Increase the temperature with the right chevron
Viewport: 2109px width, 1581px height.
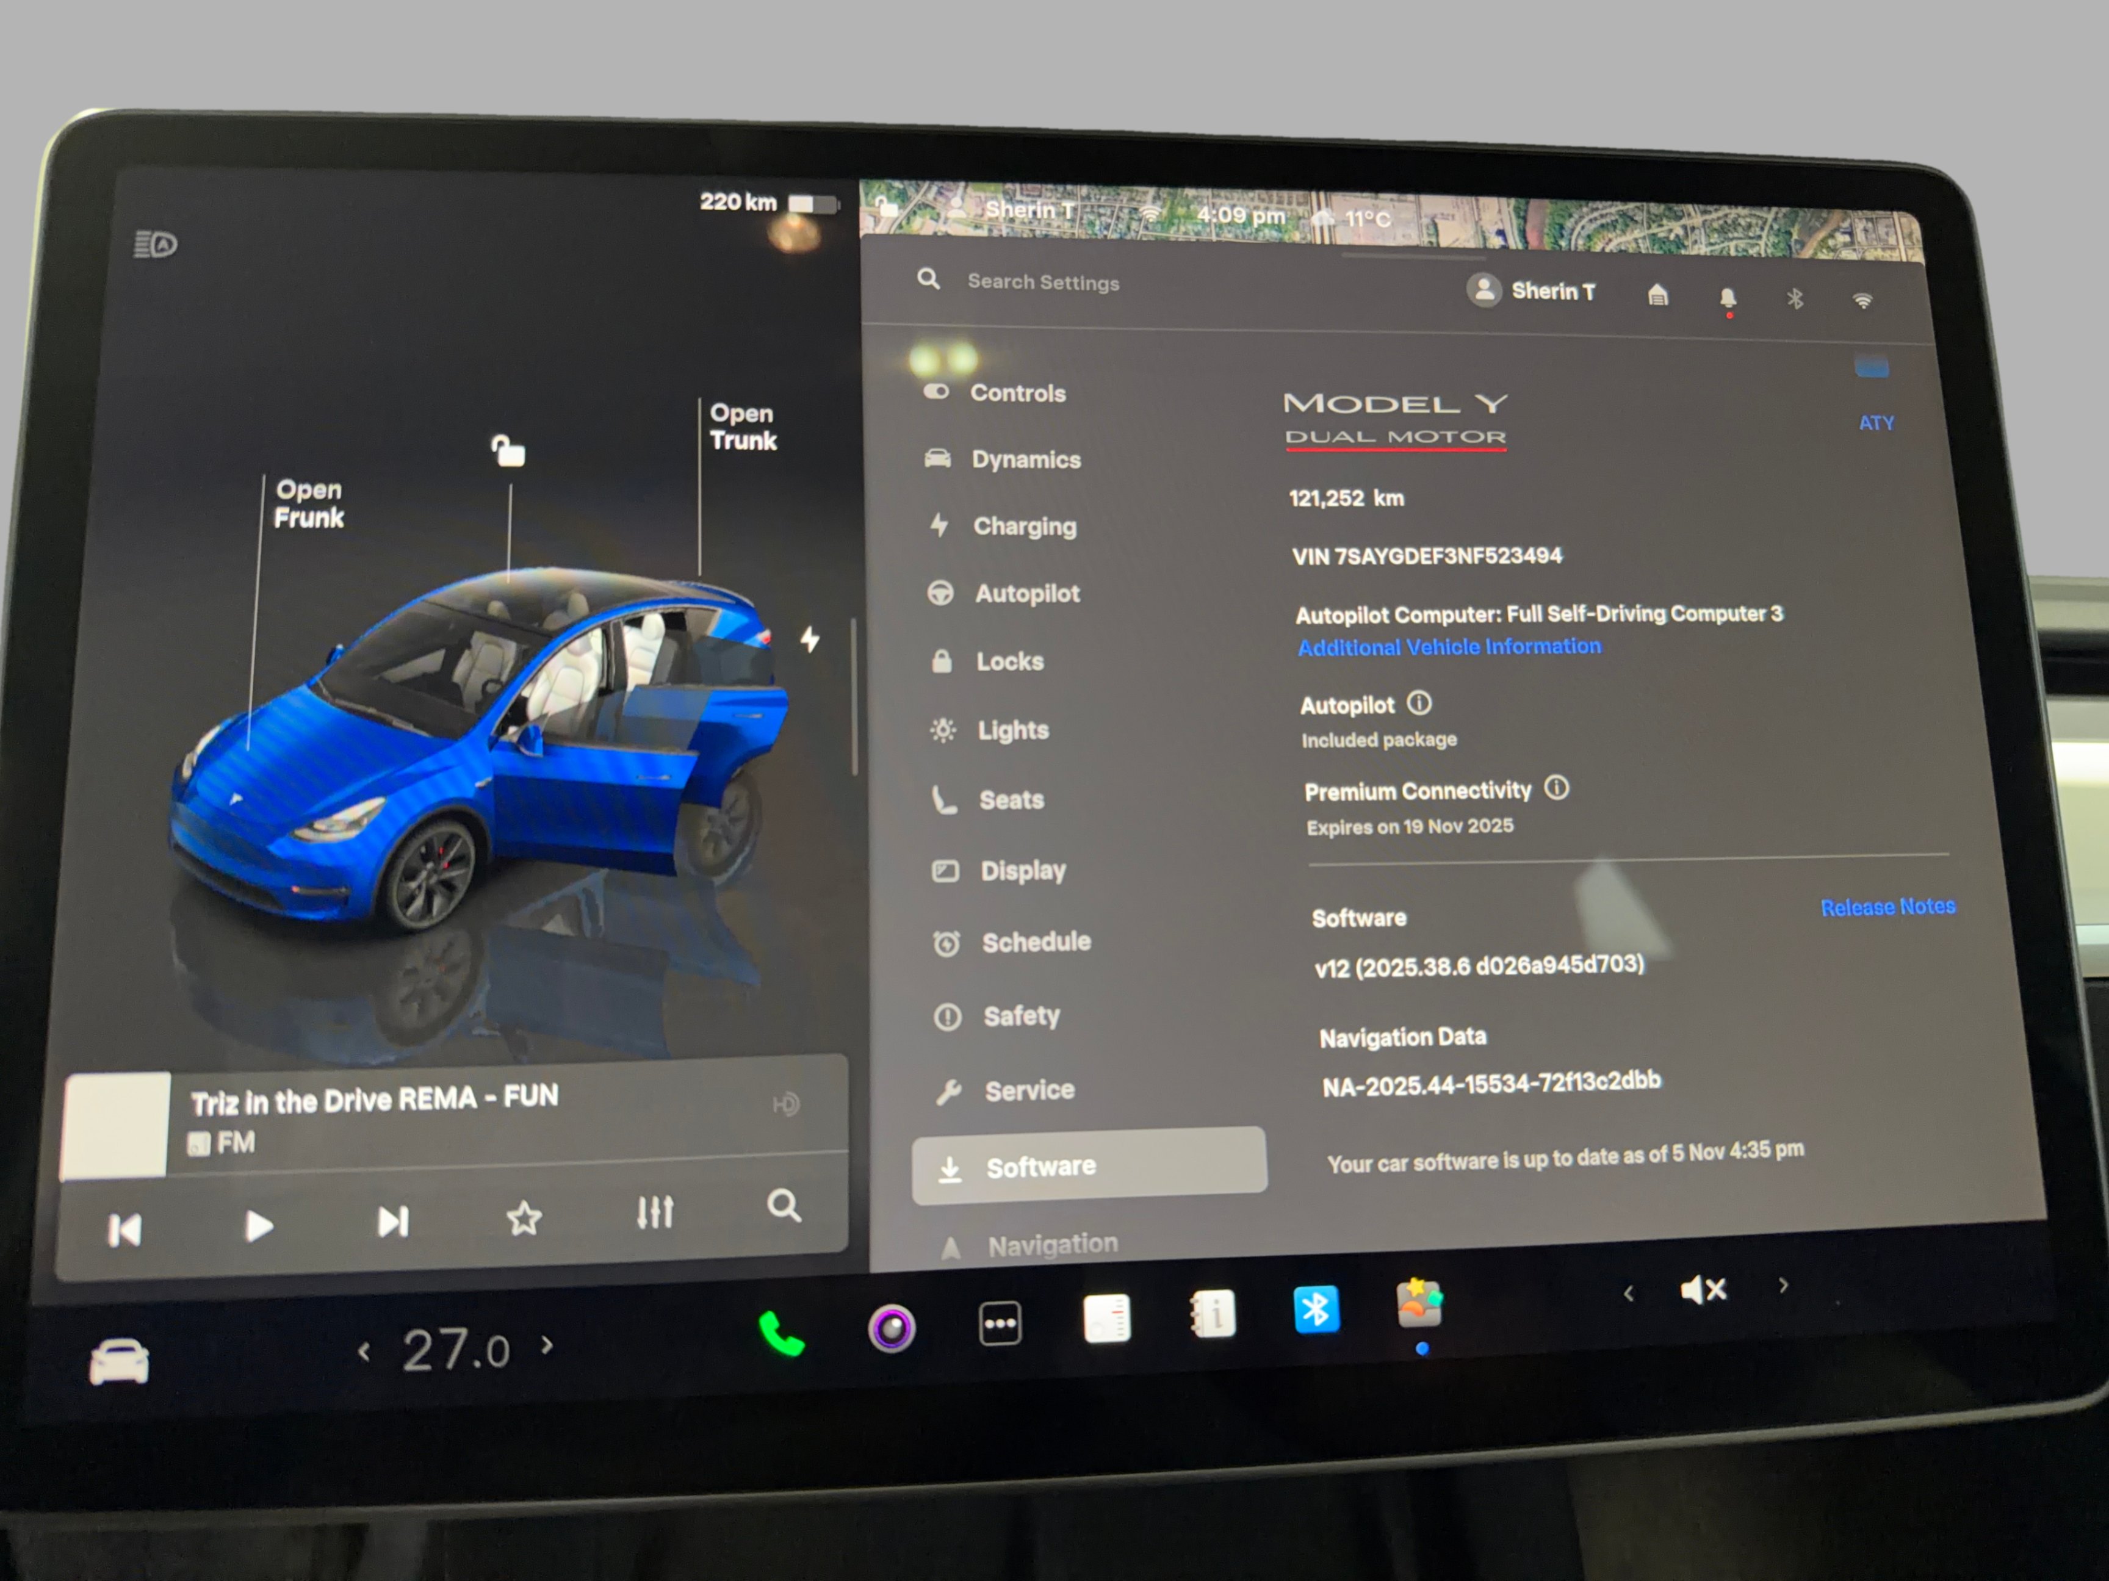(547, 1344)
